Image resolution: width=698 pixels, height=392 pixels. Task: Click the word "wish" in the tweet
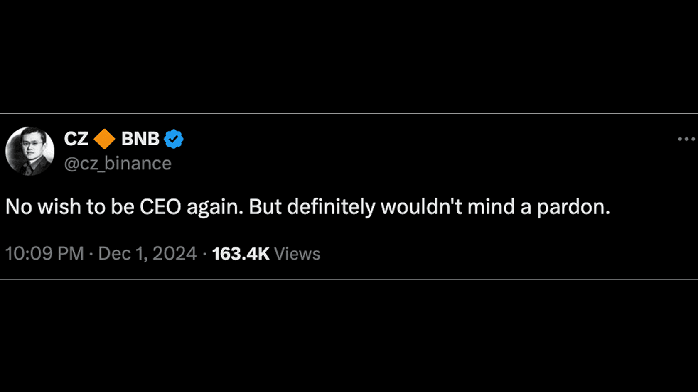point(59,207)
